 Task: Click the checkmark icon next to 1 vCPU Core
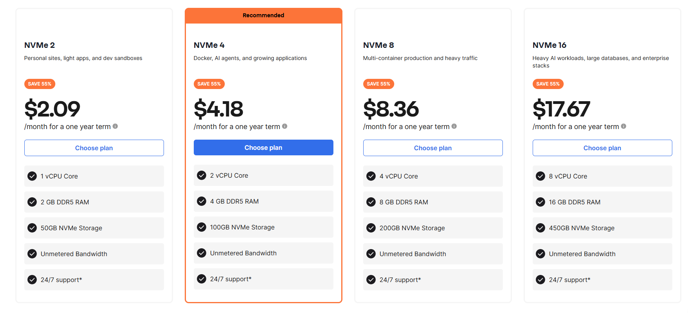32,176
